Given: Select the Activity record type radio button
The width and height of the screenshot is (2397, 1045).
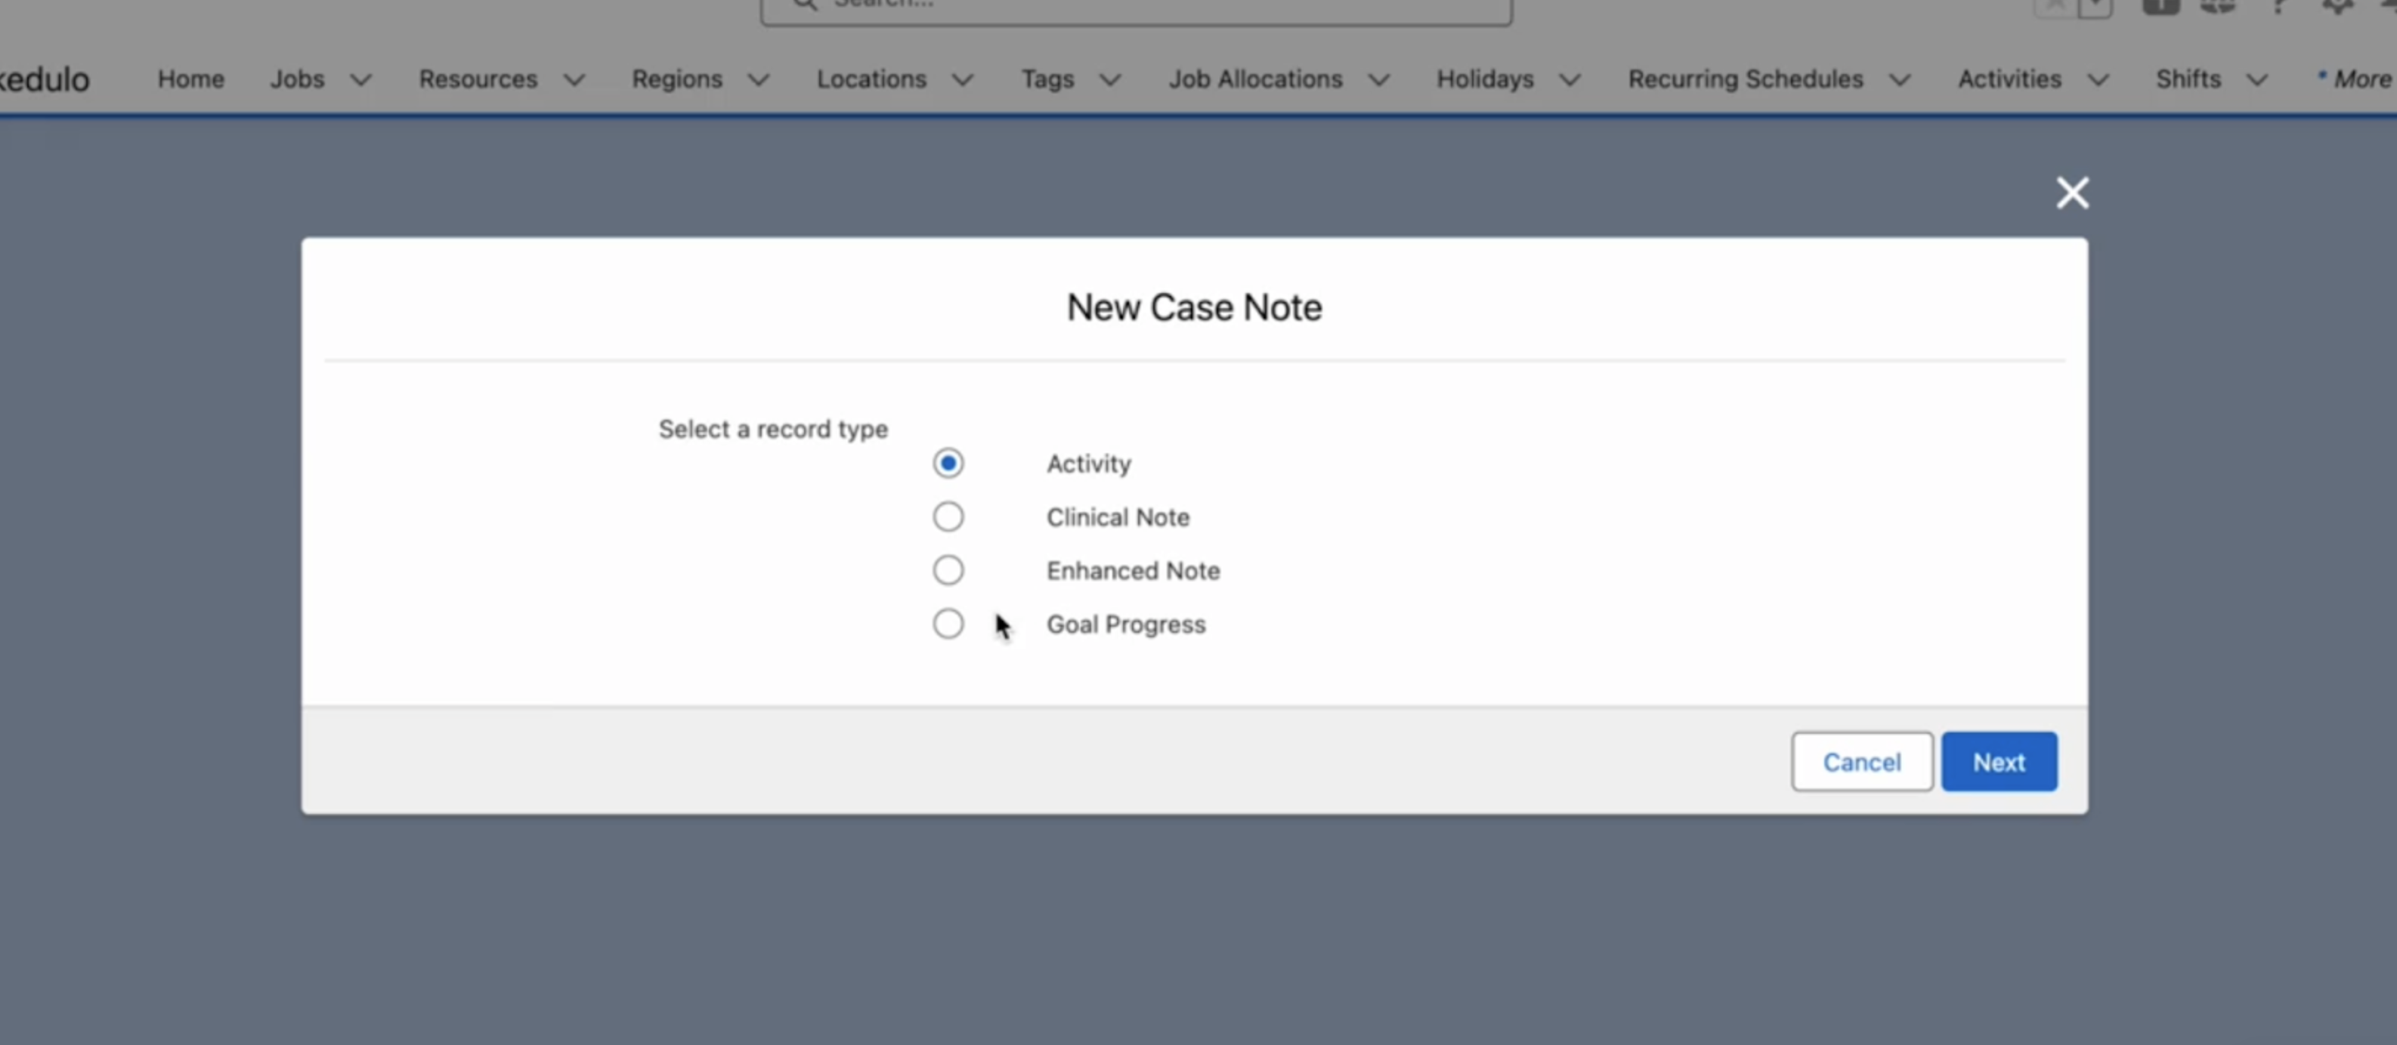Looking at the screenshot, I should point(948,463).
